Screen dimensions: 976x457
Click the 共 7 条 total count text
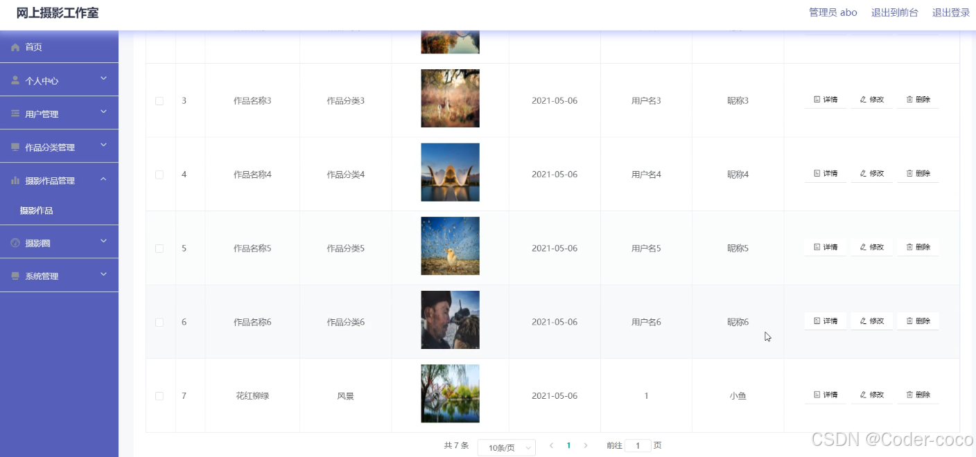456,446
